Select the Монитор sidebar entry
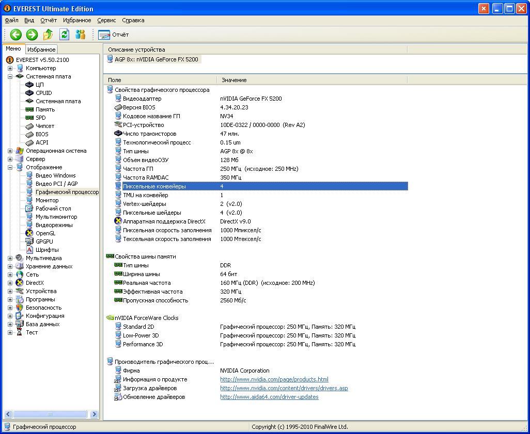This screenshot has width=530, height=434. pos(46,200)
